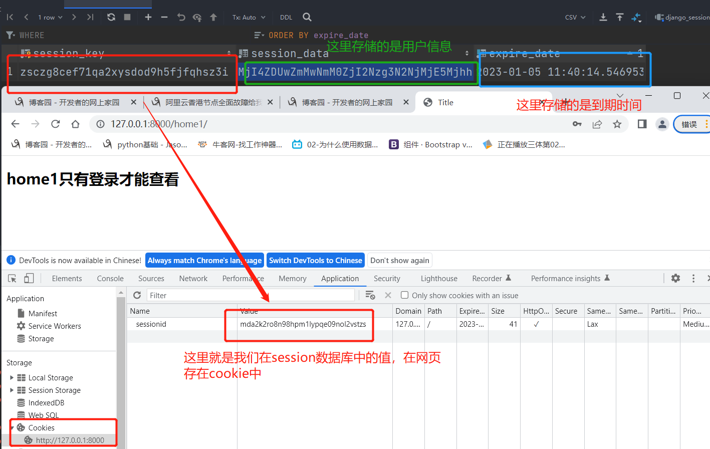Go to previous page of results
Screen dimensions: 710x449
[26, 17]
